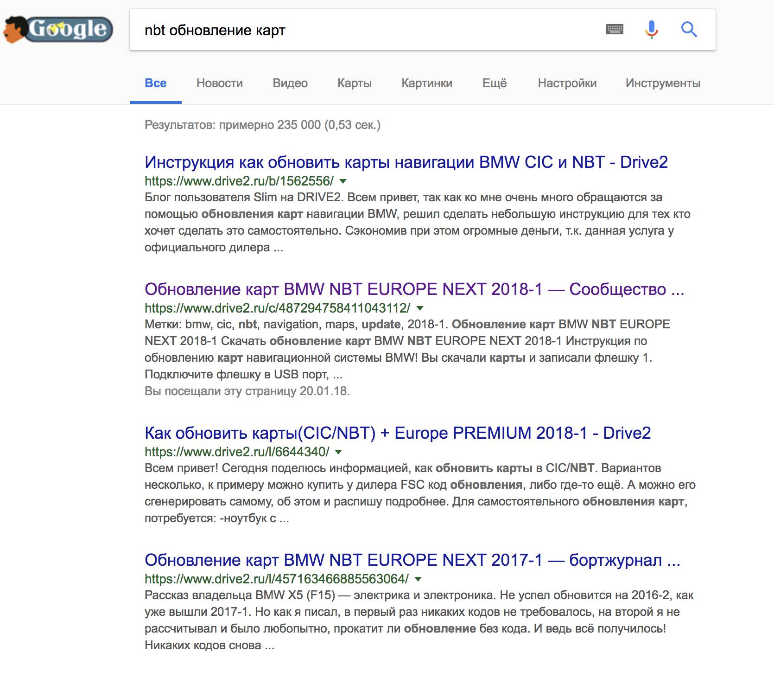Switch to the Новости tab
The width and height of the screenshot is (774, 678).
click(x=219, y=83)
